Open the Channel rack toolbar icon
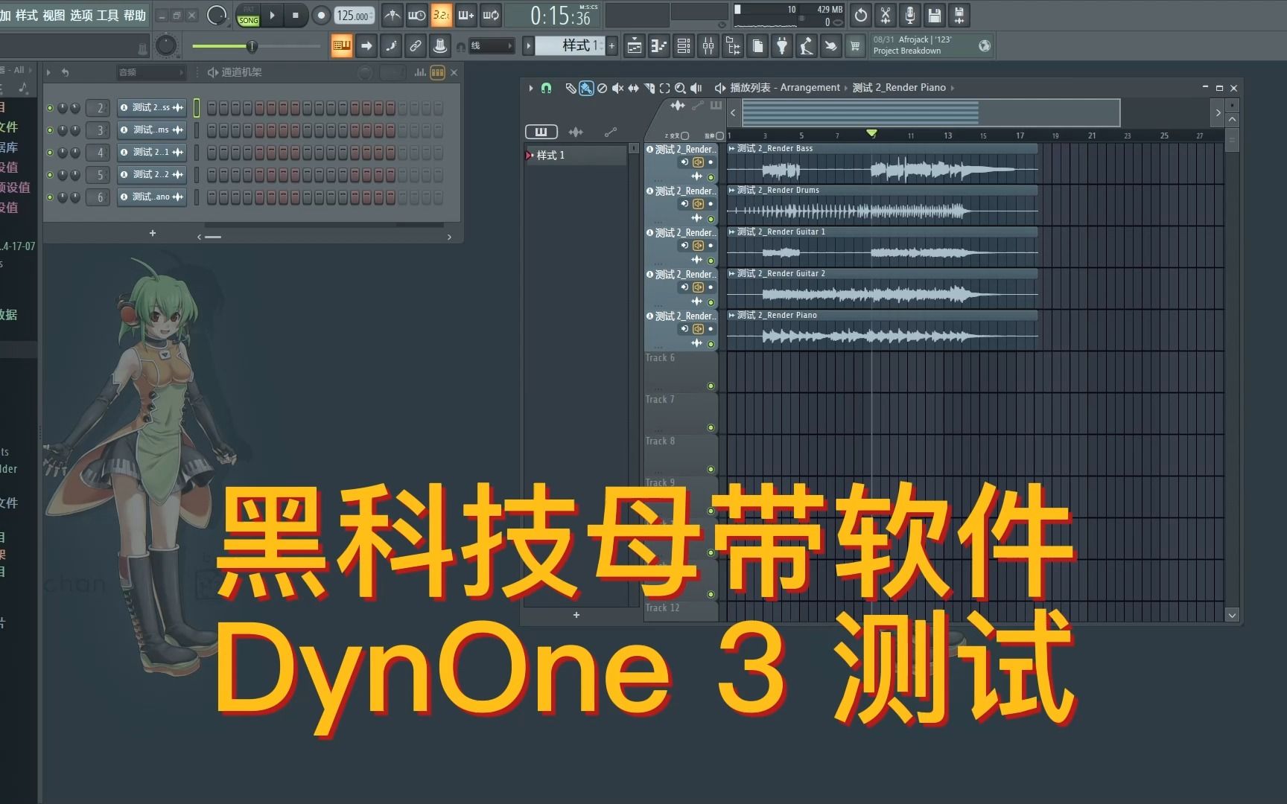The height and width of the screenshot is (804, 1287). pyautogui.click(x=684, y=46)
